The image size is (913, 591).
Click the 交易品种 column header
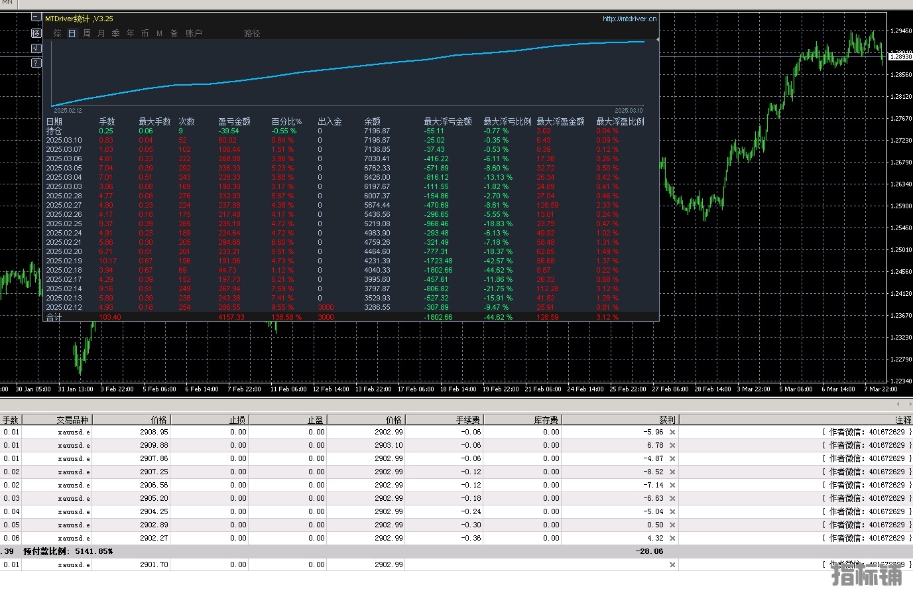click(58, 420)
